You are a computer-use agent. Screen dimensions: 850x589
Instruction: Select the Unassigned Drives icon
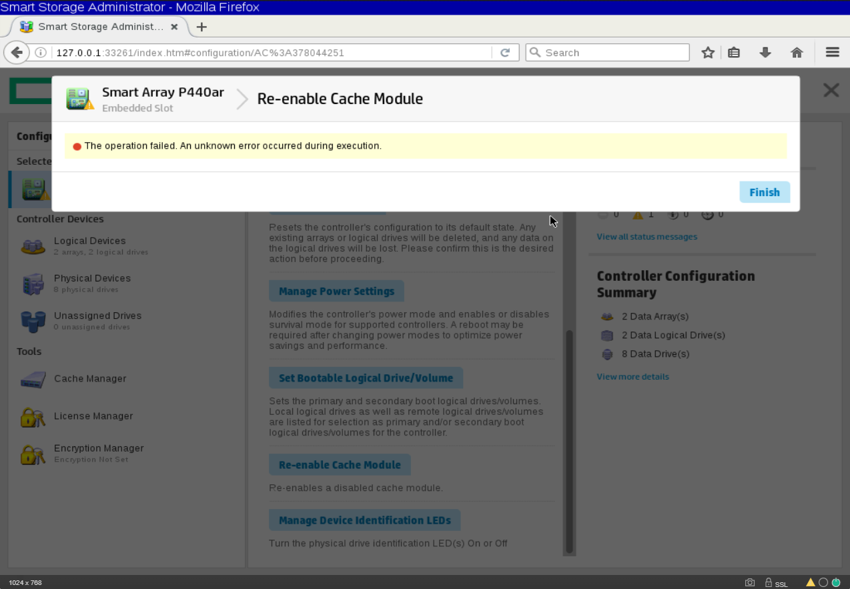click(33, 322)
